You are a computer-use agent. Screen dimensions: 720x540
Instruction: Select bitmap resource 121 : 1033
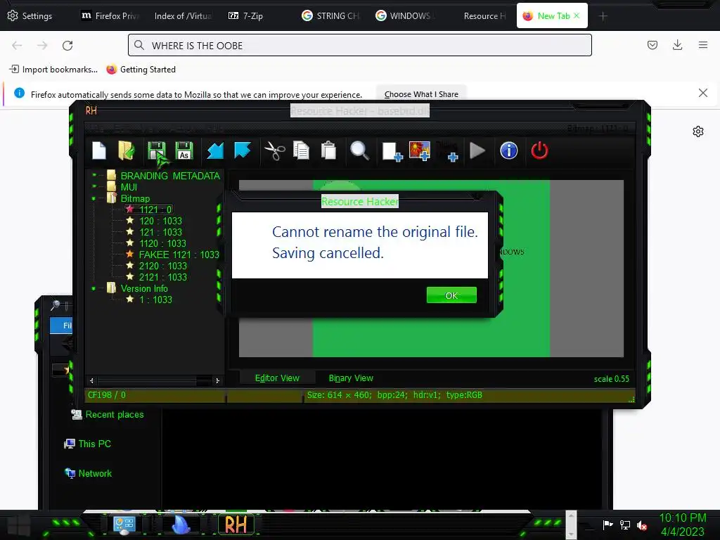tap(160, 232)
